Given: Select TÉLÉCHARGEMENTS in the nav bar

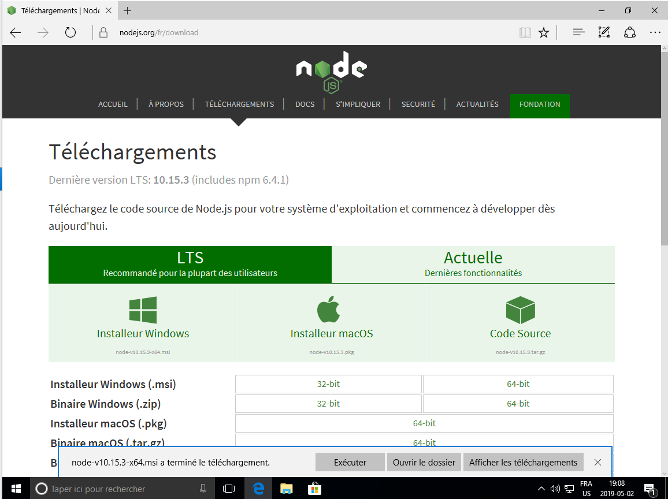Looking at the screenshot, I should point(239,105).
